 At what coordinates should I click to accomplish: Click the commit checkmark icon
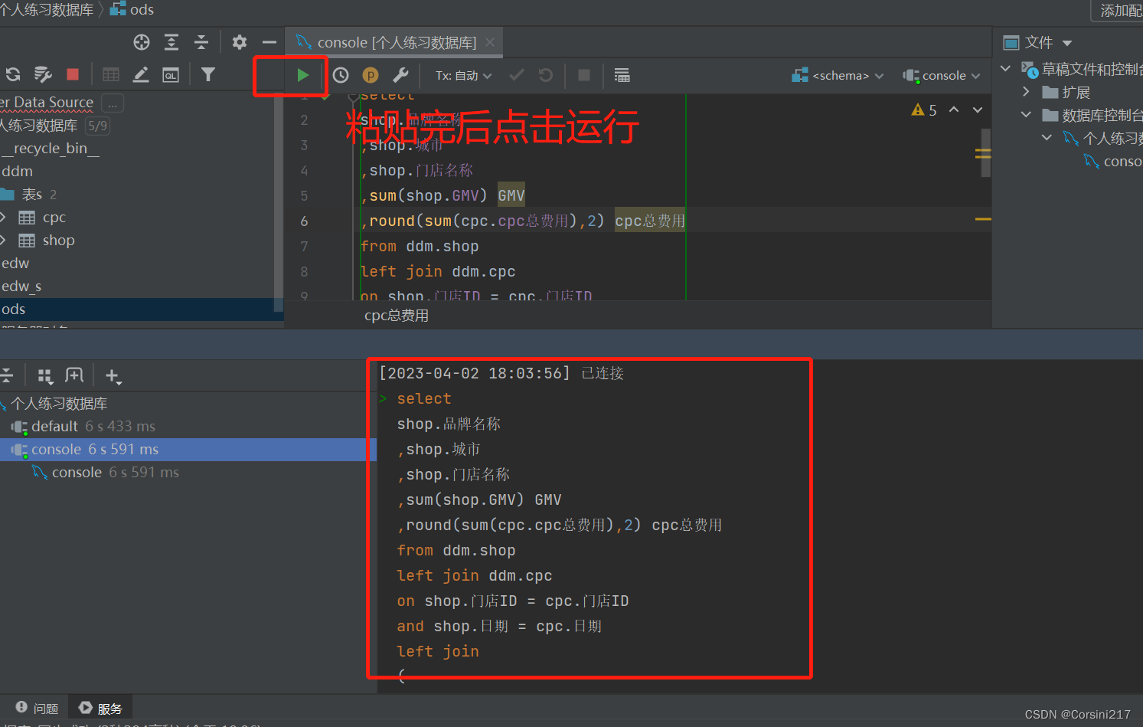pos(517,75)
